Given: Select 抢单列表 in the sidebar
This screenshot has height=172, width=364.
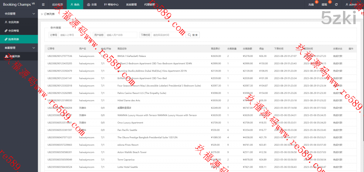Looking at the screenshot, I should (14, 39).
